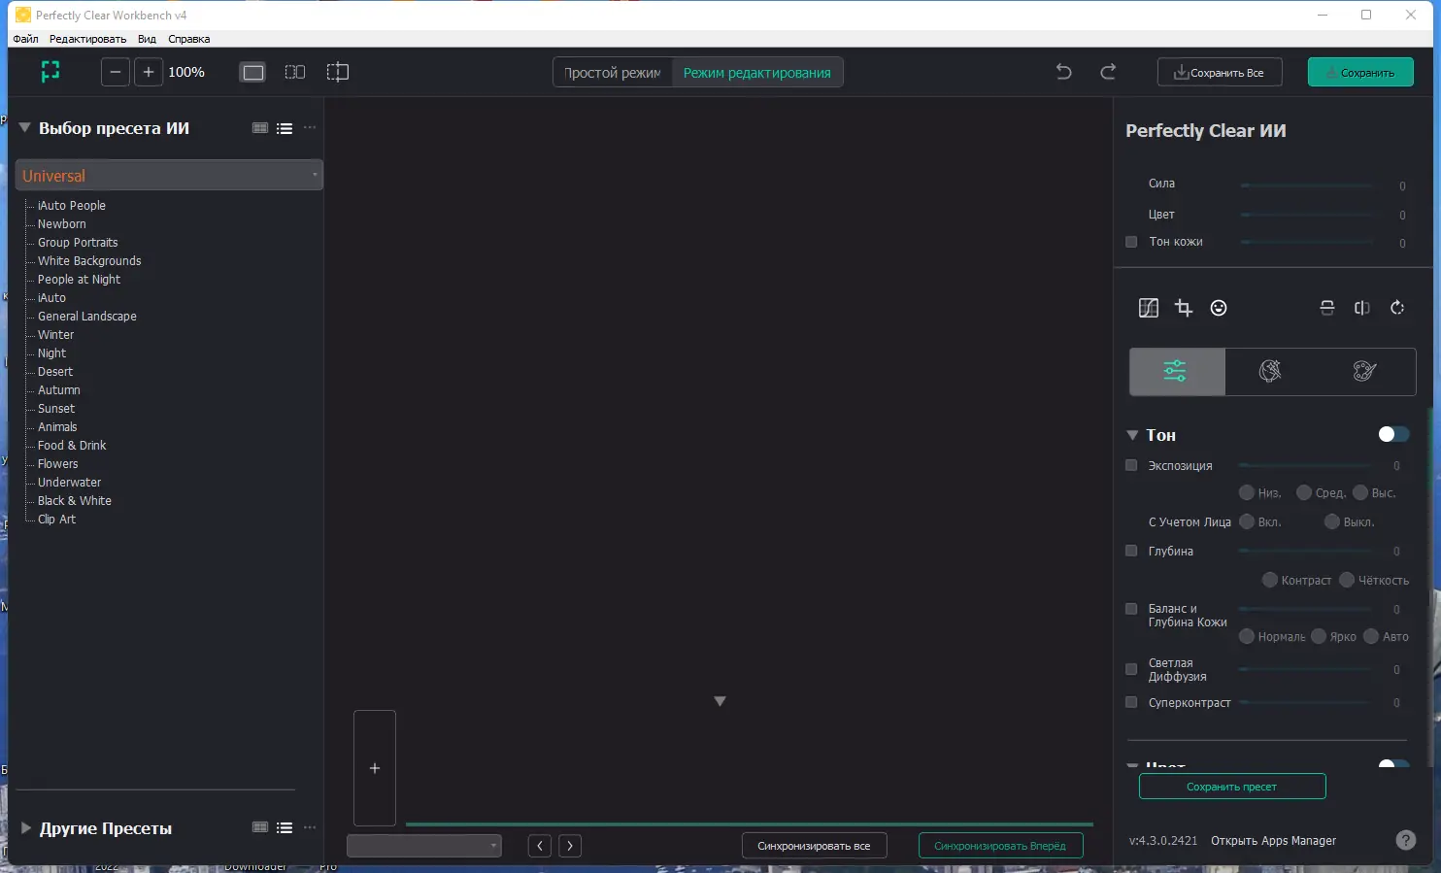Click the Сила slider track
Viewport: 1441px width, 873px height.
point(1308,185)
